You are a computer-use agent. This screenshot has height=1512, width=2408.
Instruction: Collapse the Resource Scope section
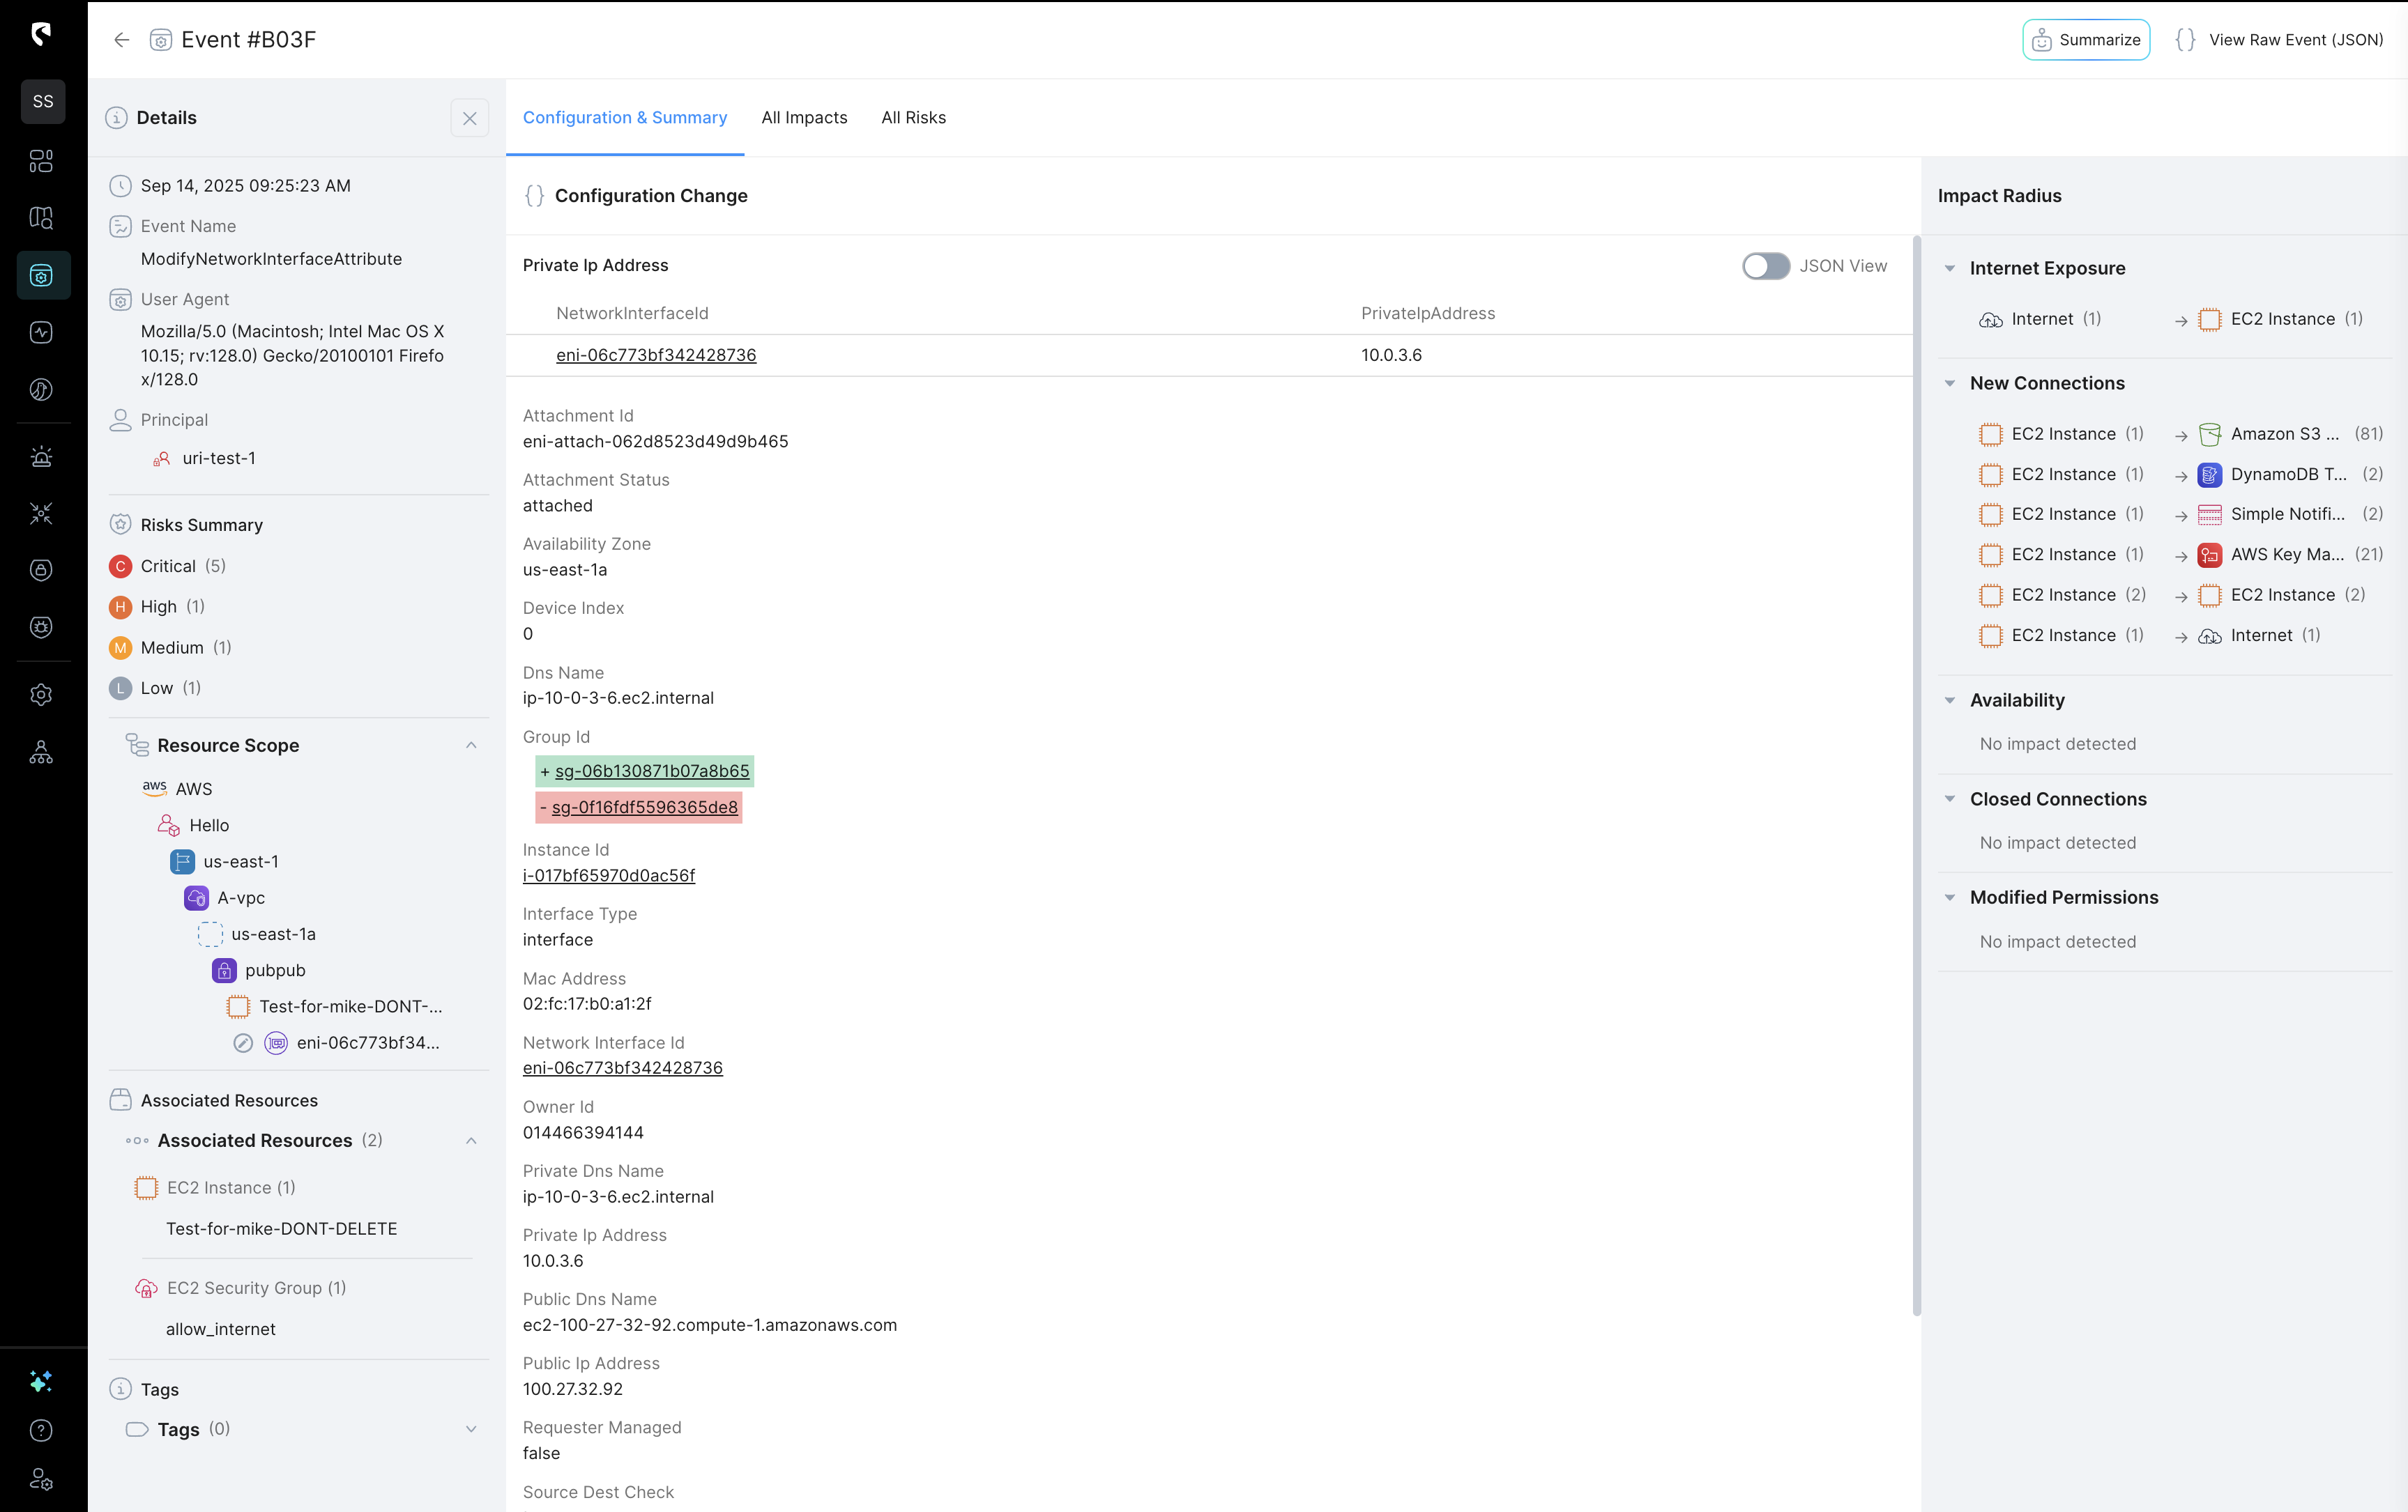(471, 746)
